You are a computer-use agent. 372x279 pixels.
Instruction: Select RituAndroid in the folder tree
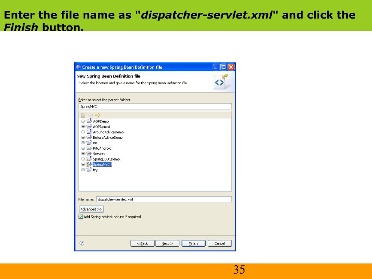tap(102, 148)
